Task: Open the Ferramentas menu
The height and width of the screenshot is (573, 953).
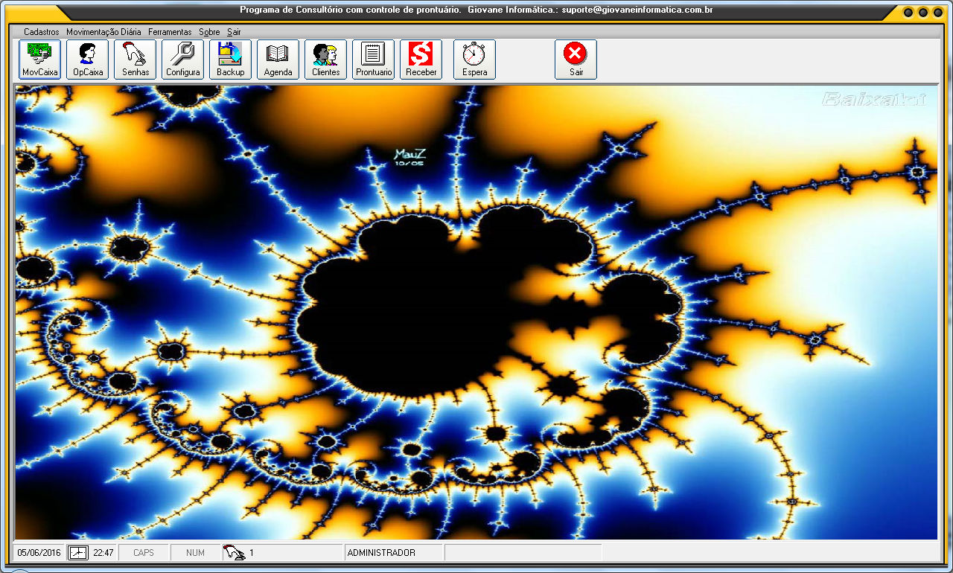Action: tap(170, 32)
